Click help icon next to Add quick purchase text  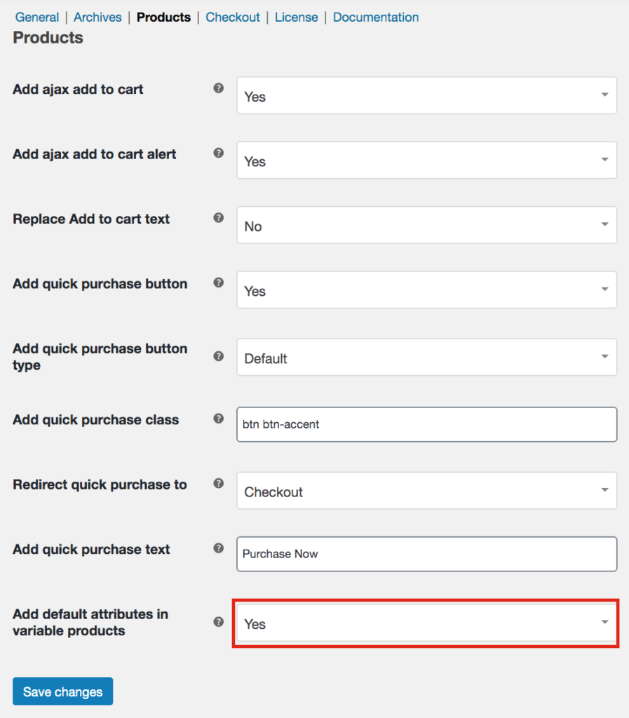click(x=218, y=548)
